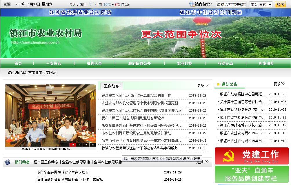The height and width of the screenshot is (185, 291).
Task: Click the weather icon next to 镇江
Action: pyautogui.click(x=91, y=4)
